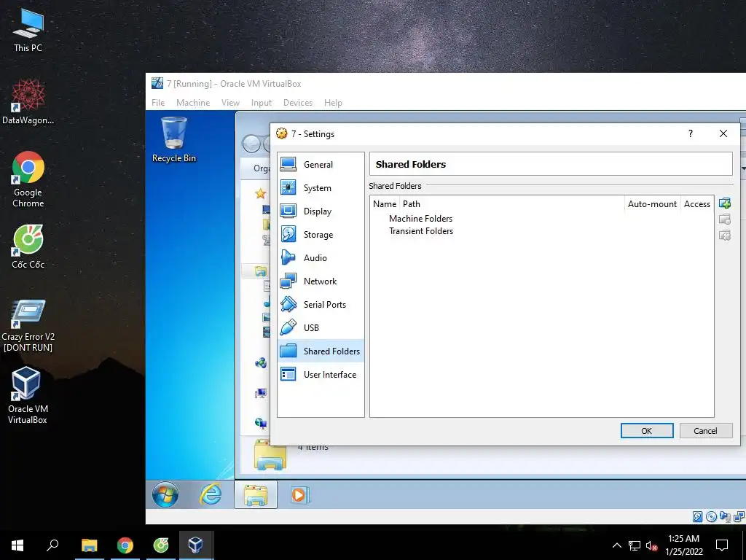Open the System settings category
Viewport: 746px width, 560px height.
click(x=321, y=187)
